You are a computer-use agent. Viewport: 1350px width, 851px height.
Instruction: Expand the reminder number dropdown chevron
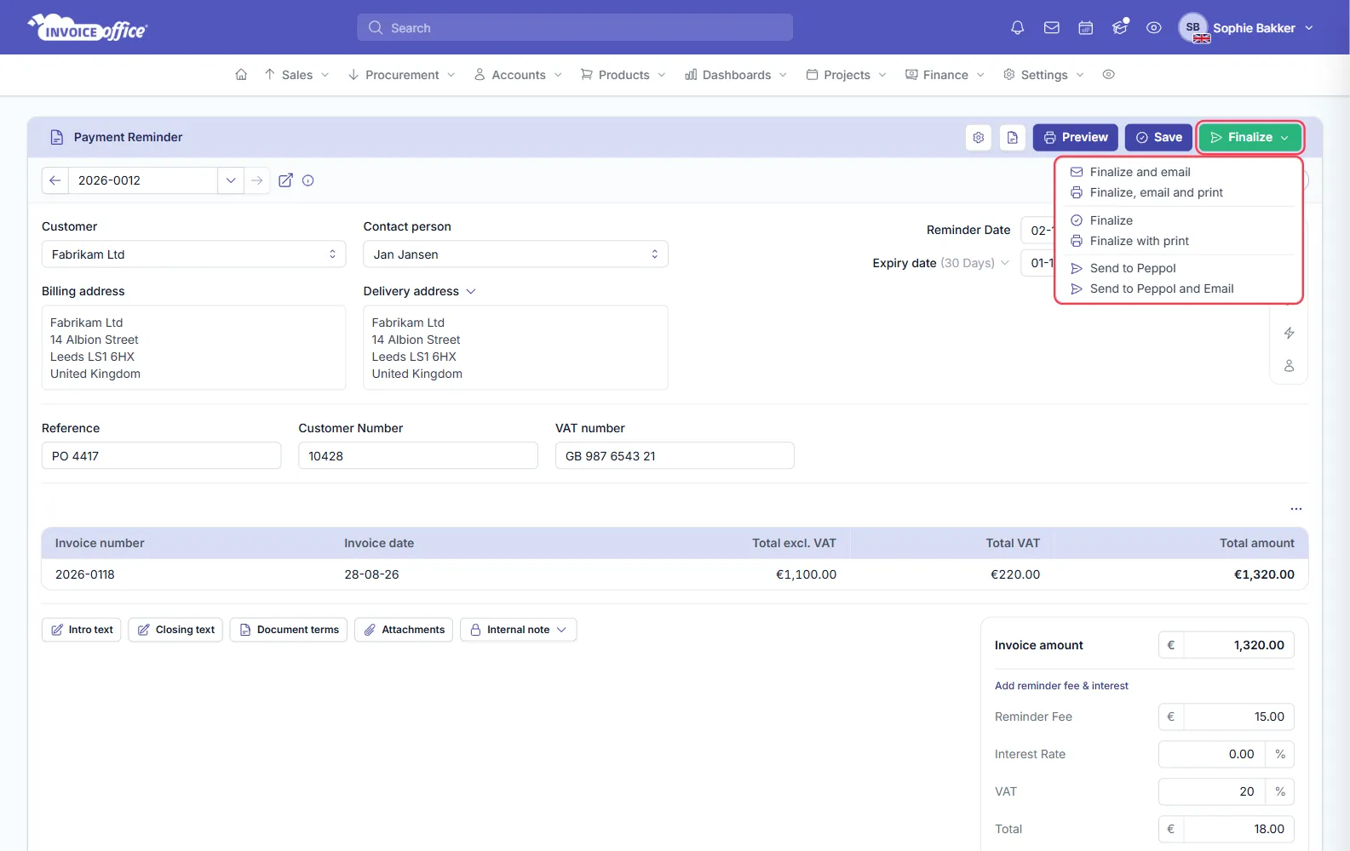[231, 180]
